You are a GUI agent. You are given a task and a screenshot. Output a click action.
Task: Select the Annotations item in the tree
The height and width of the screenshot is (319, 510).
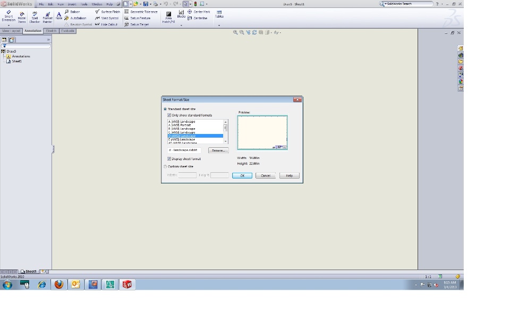pyautogui.click(x=19, y=56)
